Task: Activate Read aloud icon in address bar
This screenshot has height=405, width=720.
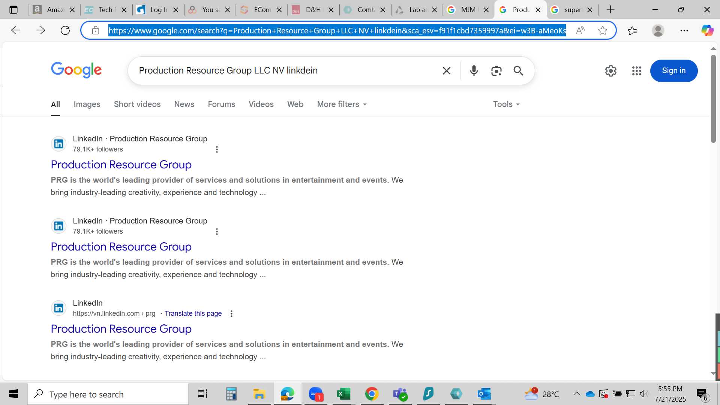Action: pos(580,30)
